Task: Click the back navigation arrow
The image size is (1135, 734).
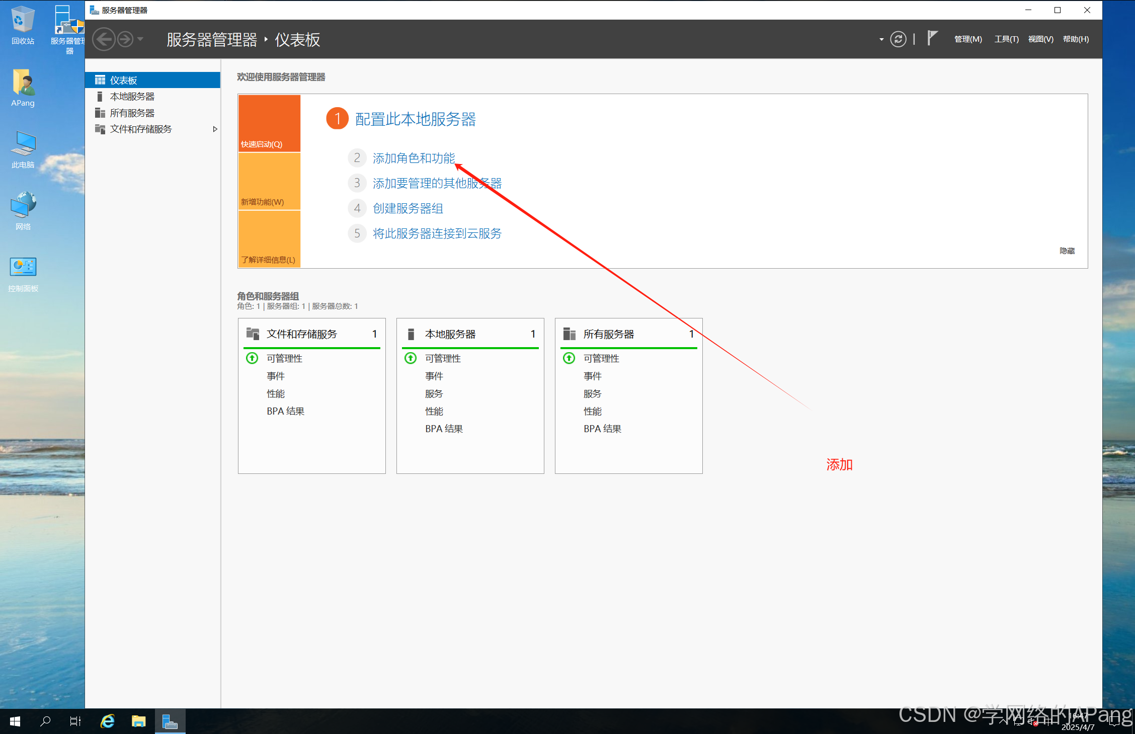Action: (x=104, y=39)
